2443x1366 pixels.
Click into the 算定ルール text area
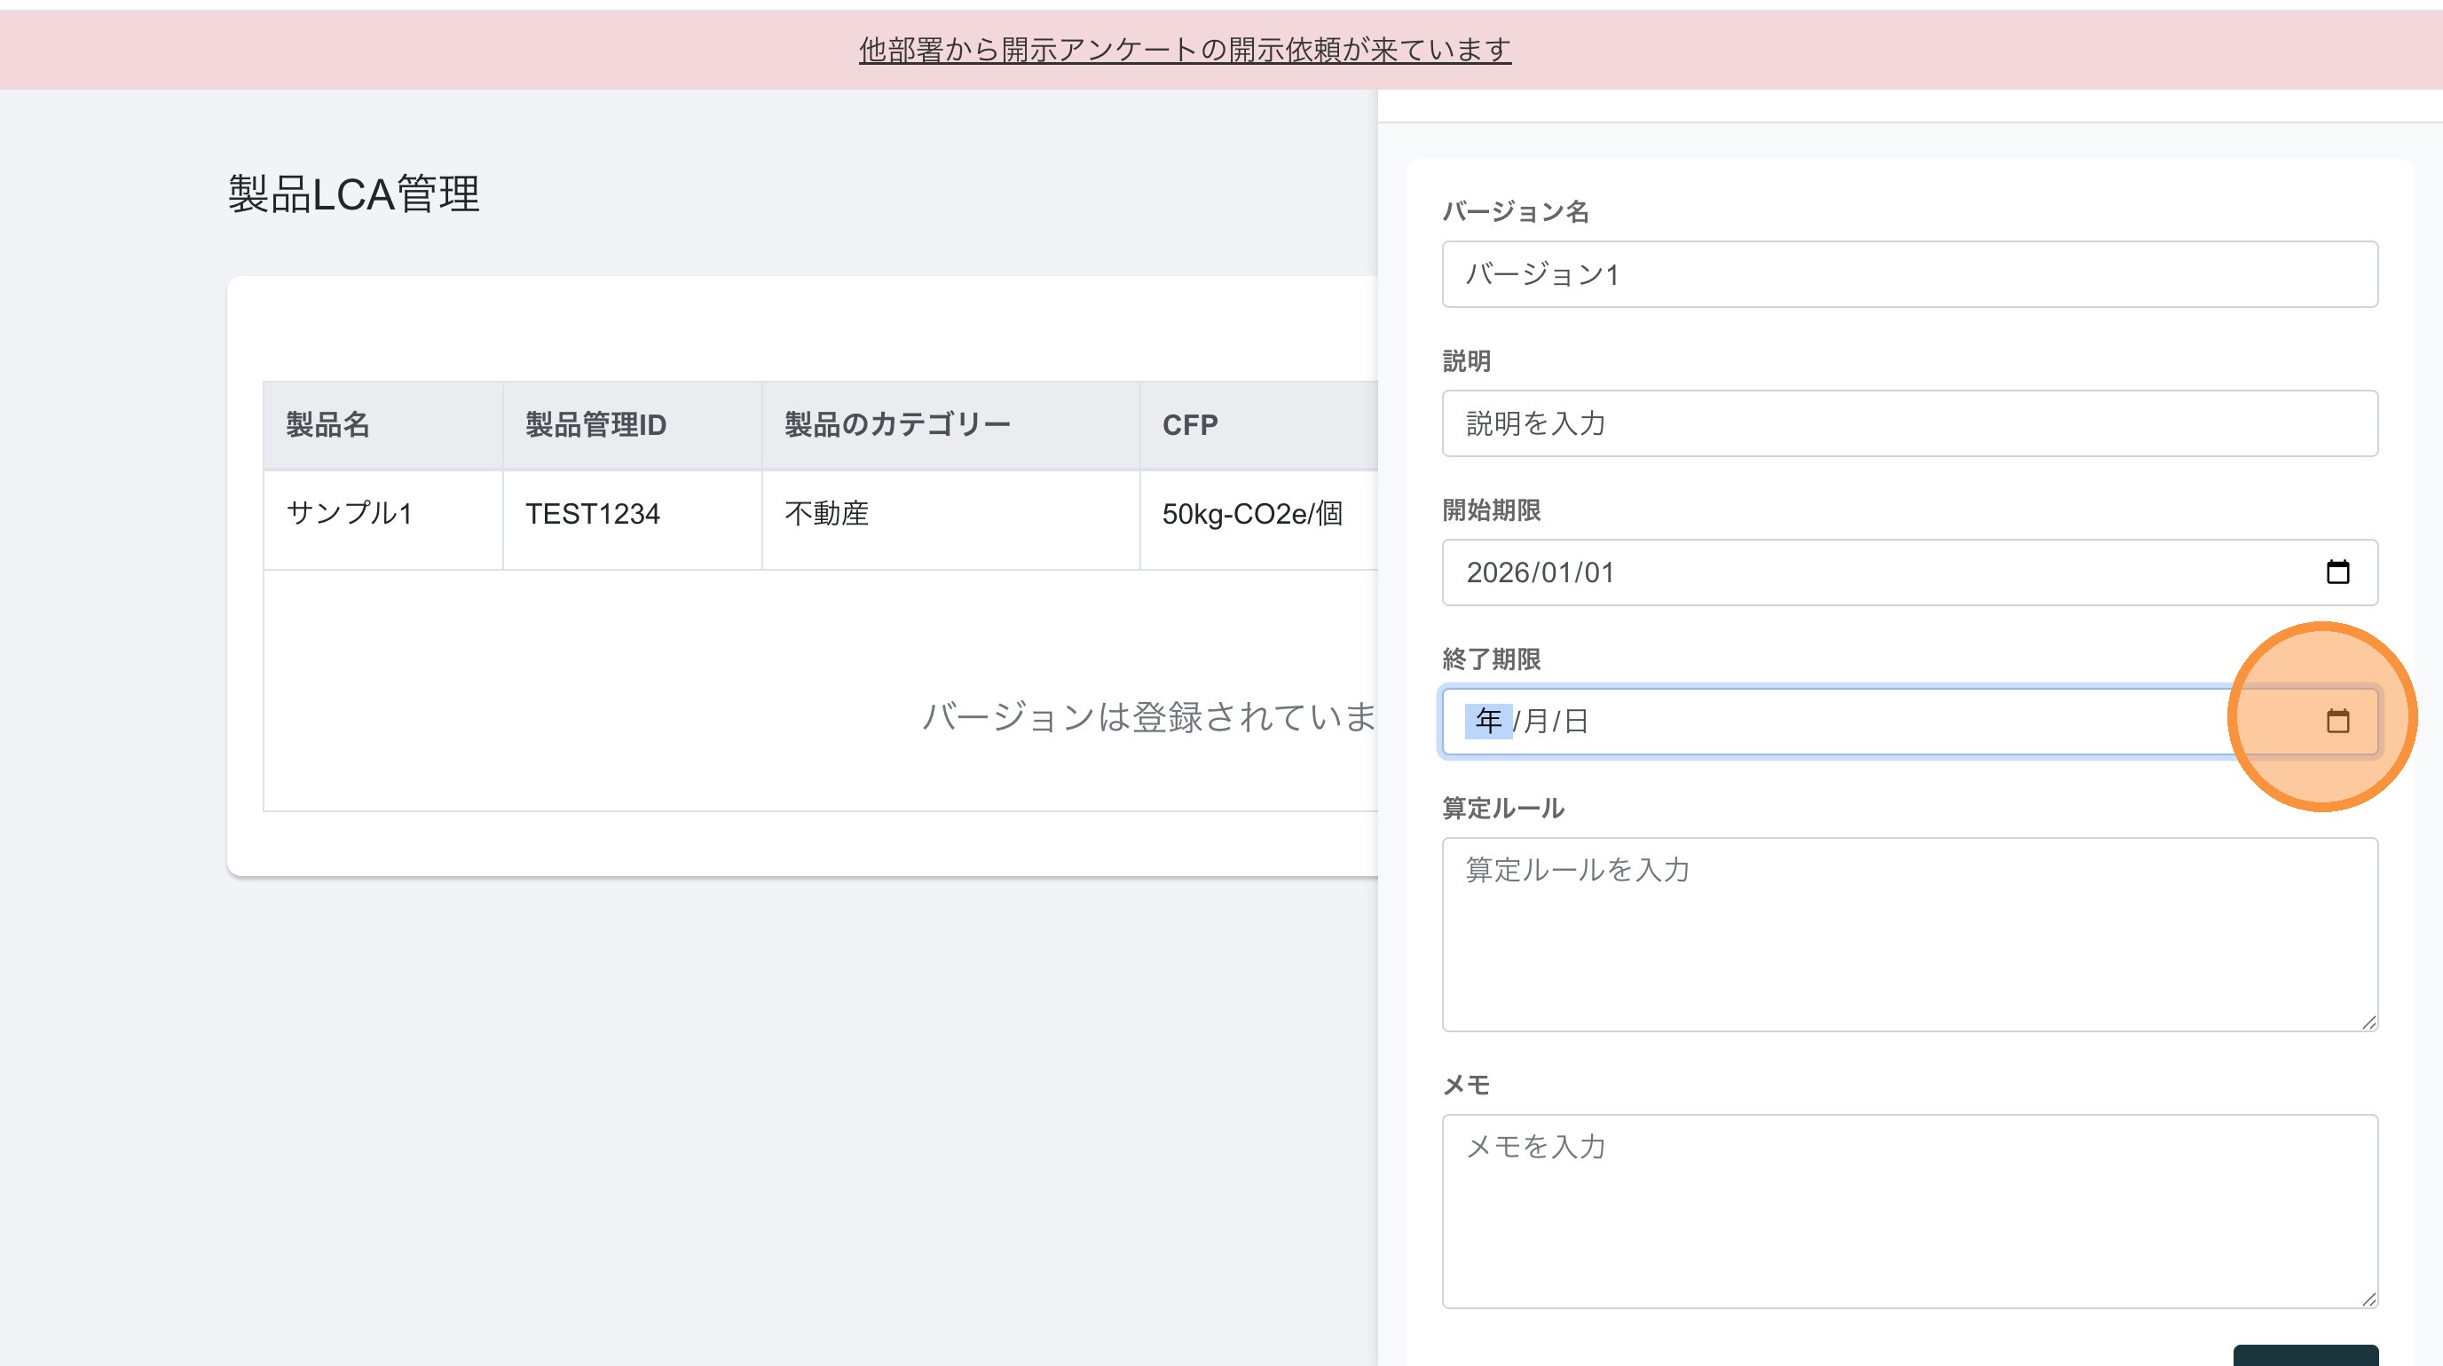pyautogui.click(x=1908, y=935)
